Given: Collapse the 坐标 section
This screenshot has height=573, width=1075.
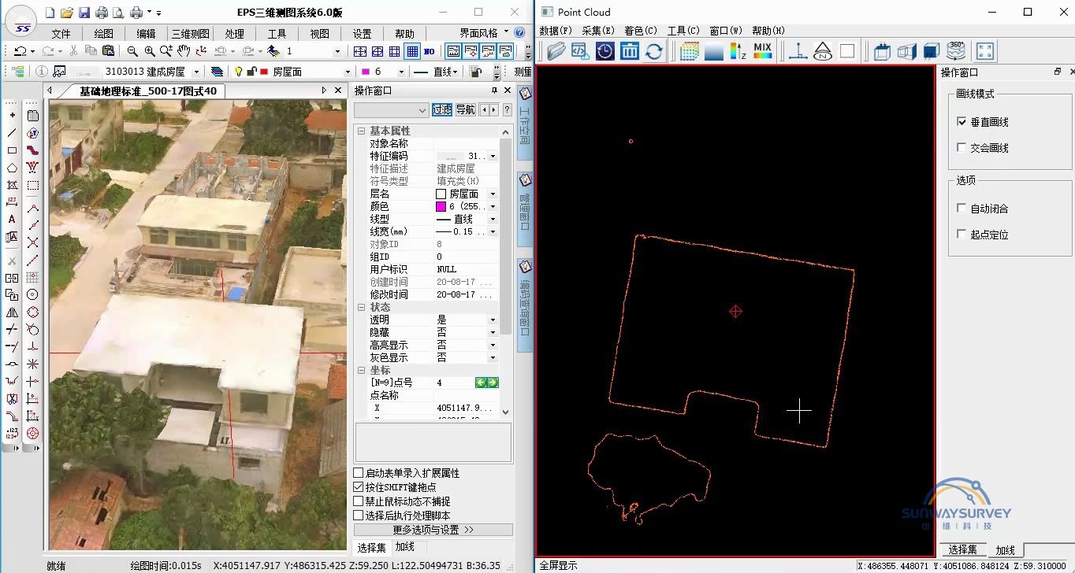Looking at the screenshot, I should click(x=361, y=370).
